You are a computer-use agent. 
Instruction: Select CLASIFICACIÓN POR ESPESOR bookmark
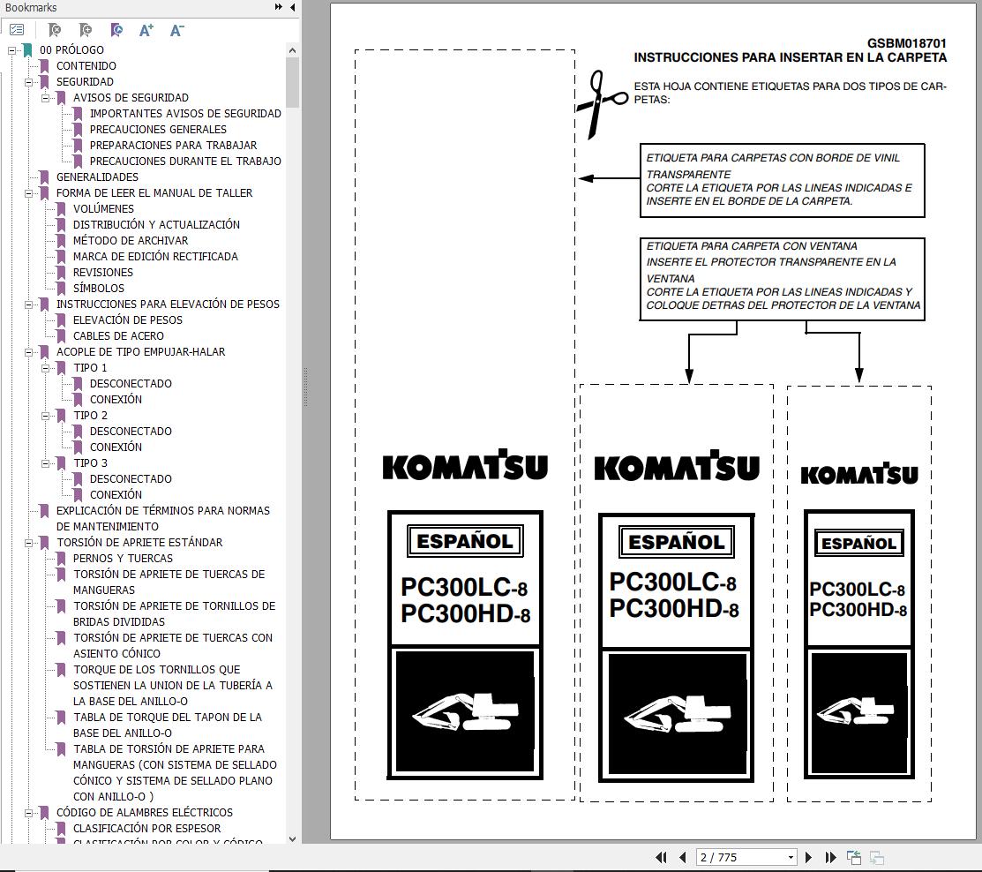(146, 828)
